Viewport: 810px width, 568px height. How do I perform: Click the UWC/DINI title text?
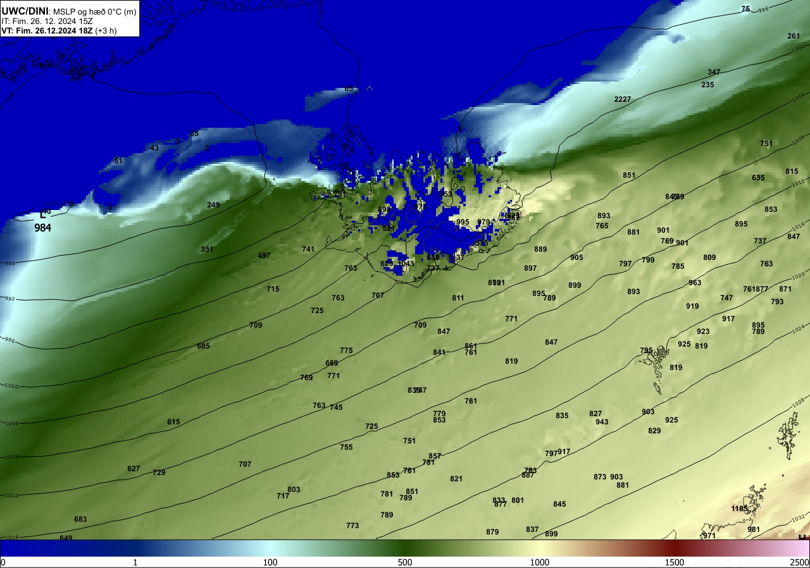(25, 11)
